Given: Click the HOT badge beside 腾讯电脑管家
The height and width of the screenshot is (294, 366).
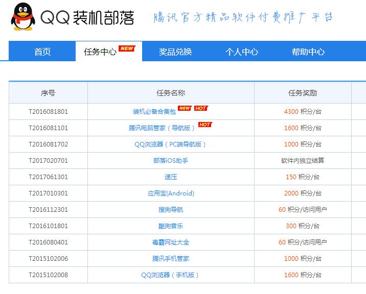Looking at the screenshot, I should click(205, 125).
